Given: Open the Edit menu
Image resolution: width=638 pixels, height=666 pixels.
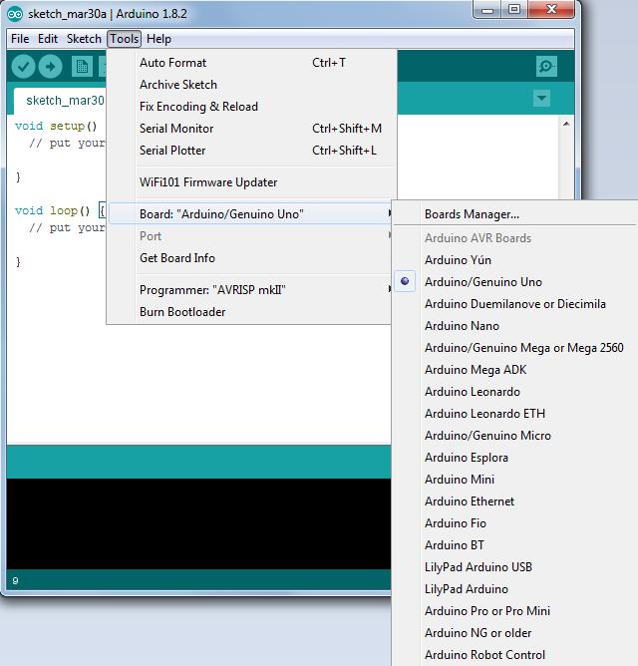Looking at the screenshot, I should point(48,39).
